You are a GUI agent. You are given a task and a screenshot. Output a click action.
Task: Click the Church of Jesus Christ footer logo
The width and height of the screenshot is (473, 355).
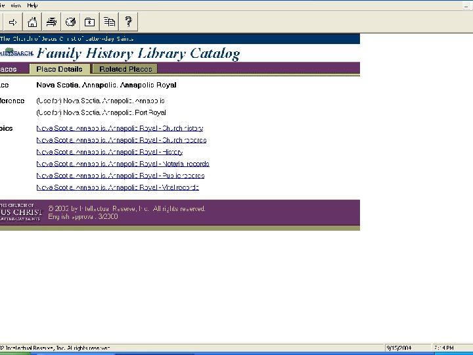coord(21,212)
